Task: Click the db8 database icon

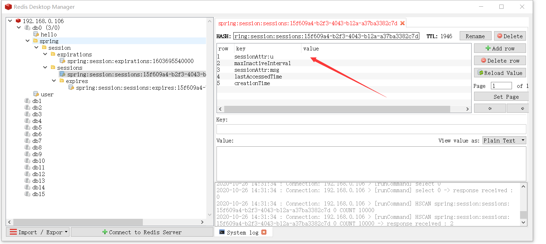Action: point(27,147)
